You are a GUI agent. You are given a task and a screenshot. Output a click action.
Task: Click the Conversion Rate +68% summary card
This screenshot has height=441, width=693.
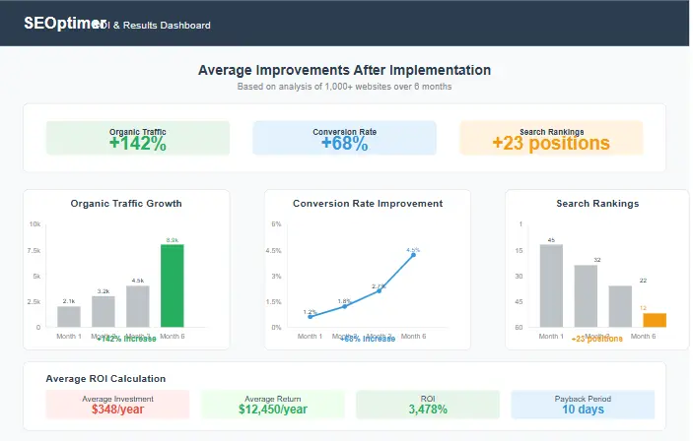pos(344,138)
